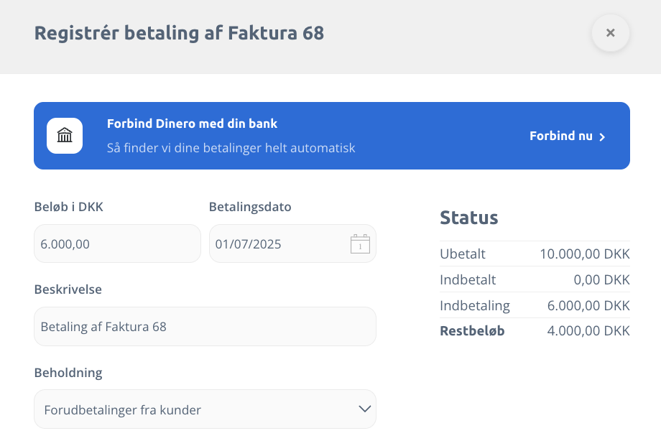Click the Beholdning label

point(68,373)
